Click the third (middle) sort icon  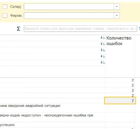click(x=103, y=50)
